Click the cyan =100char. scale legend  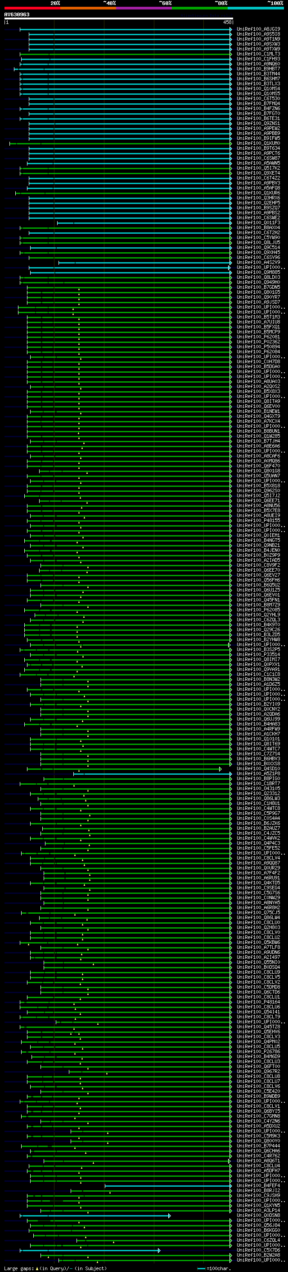click(x=214, y=1268)
